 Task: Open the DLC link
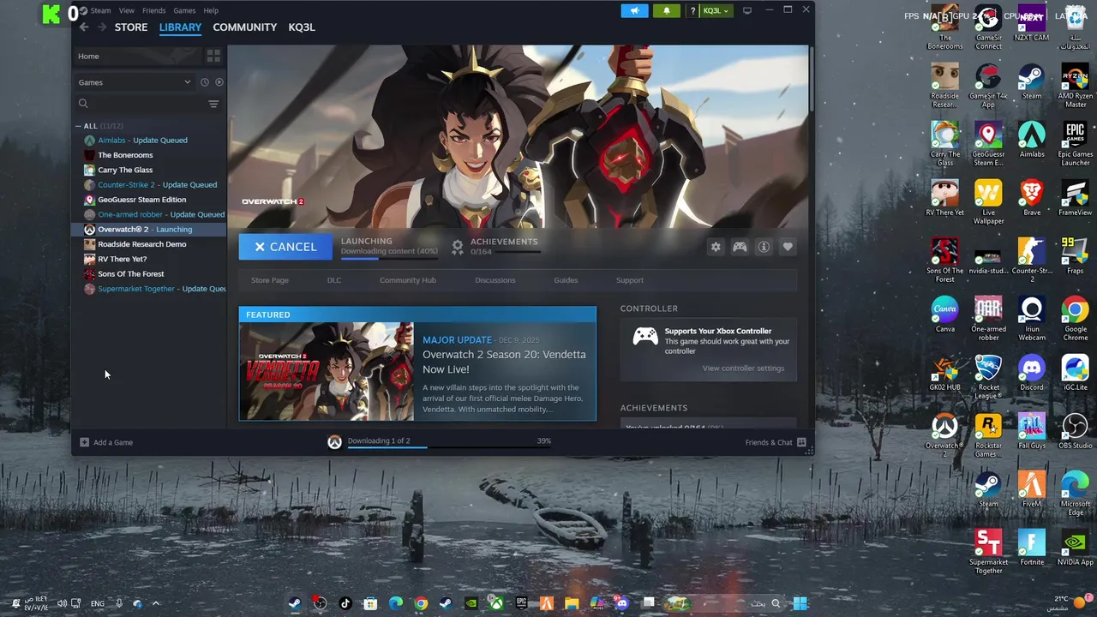coord(334,280)
